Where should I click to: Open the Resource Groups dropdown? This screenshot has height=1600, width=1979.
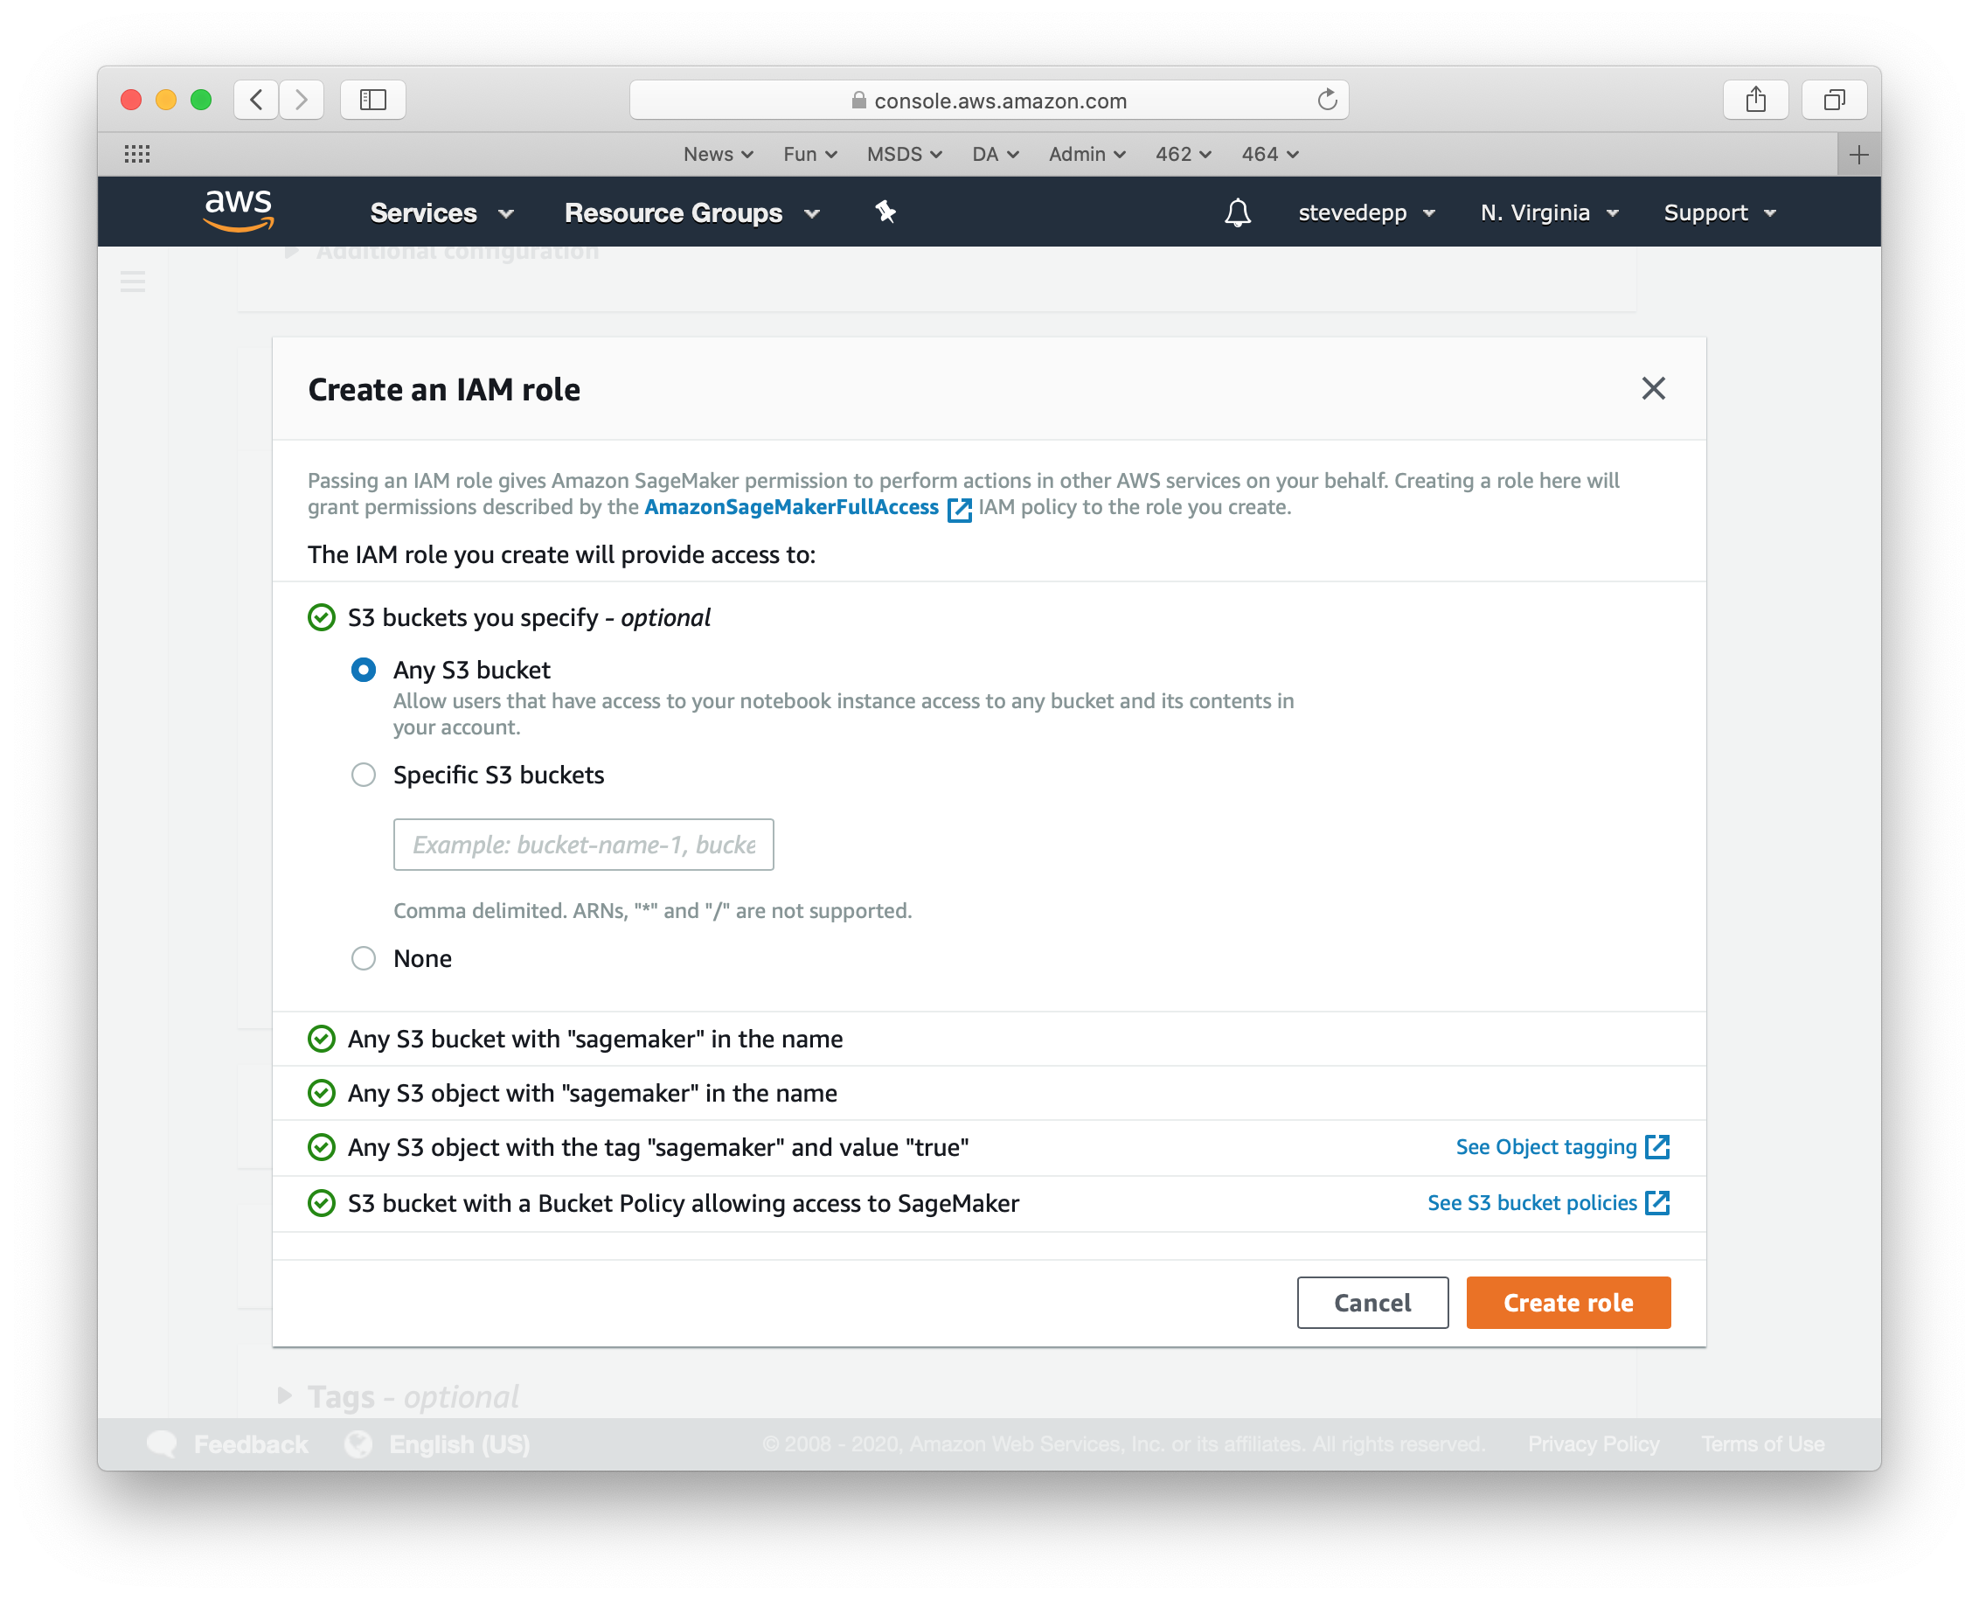click(x=692, y=213)
